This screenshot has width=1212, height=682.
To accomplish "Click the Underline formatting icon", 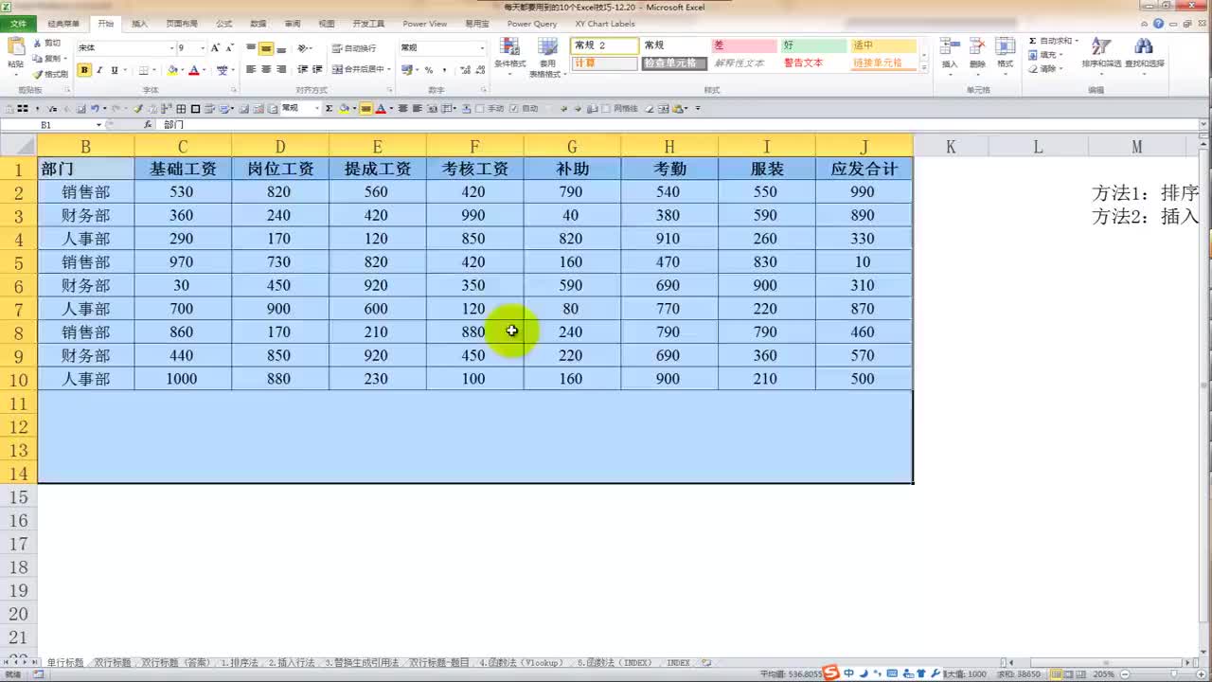I will [114, 70].
